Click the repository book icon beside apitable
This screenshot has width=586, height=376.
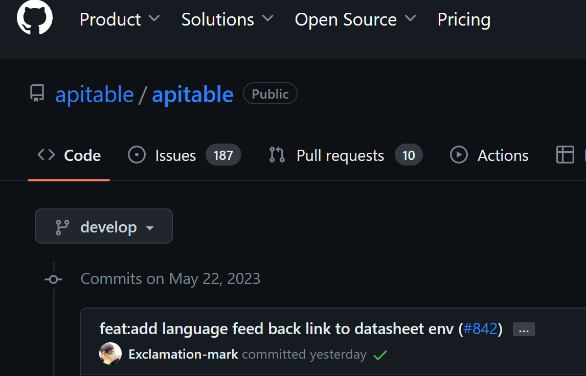point(37,94)
